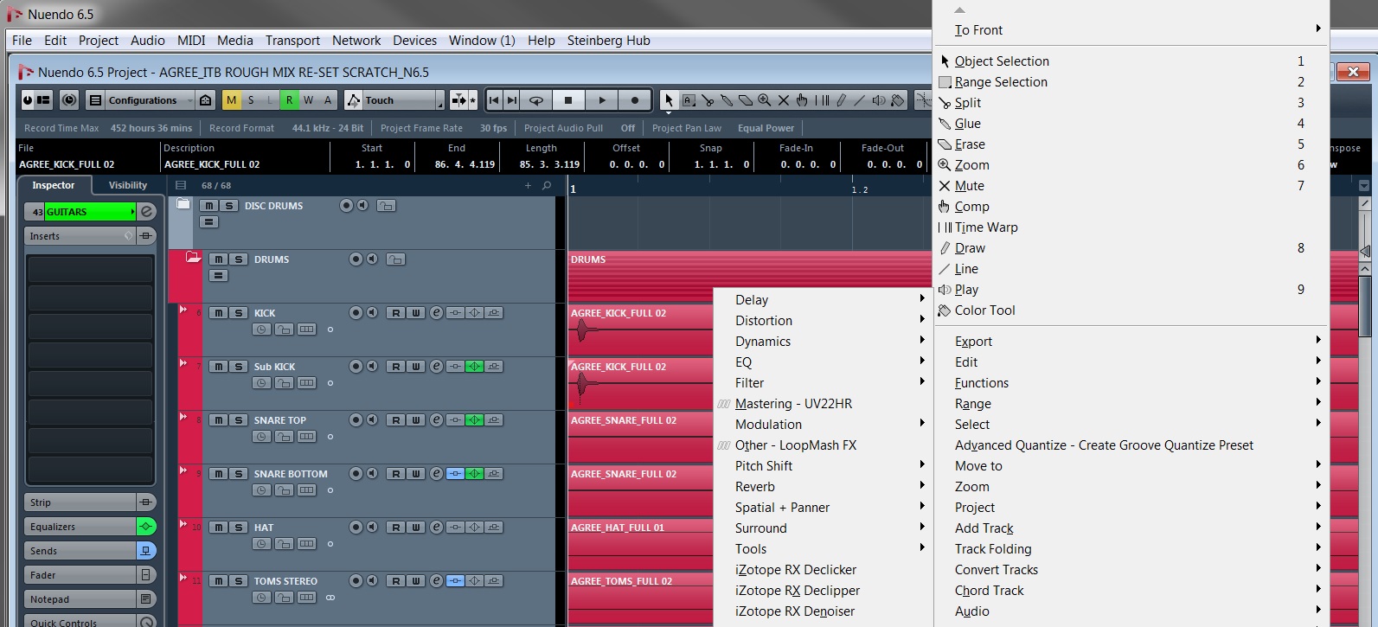
Task: Toggle the Cycle loop transport button
Action: click(536, 100)
